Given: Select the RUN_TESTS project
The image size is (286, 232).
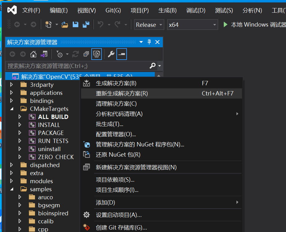Looking at the screenshot, I should pyautogui.click(x=53, y=141).
